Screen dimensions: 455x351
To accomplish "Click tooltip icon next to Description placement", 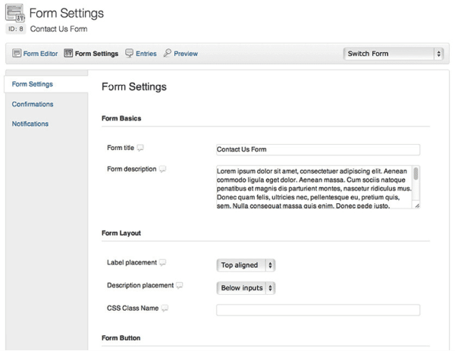I will 180,286.
